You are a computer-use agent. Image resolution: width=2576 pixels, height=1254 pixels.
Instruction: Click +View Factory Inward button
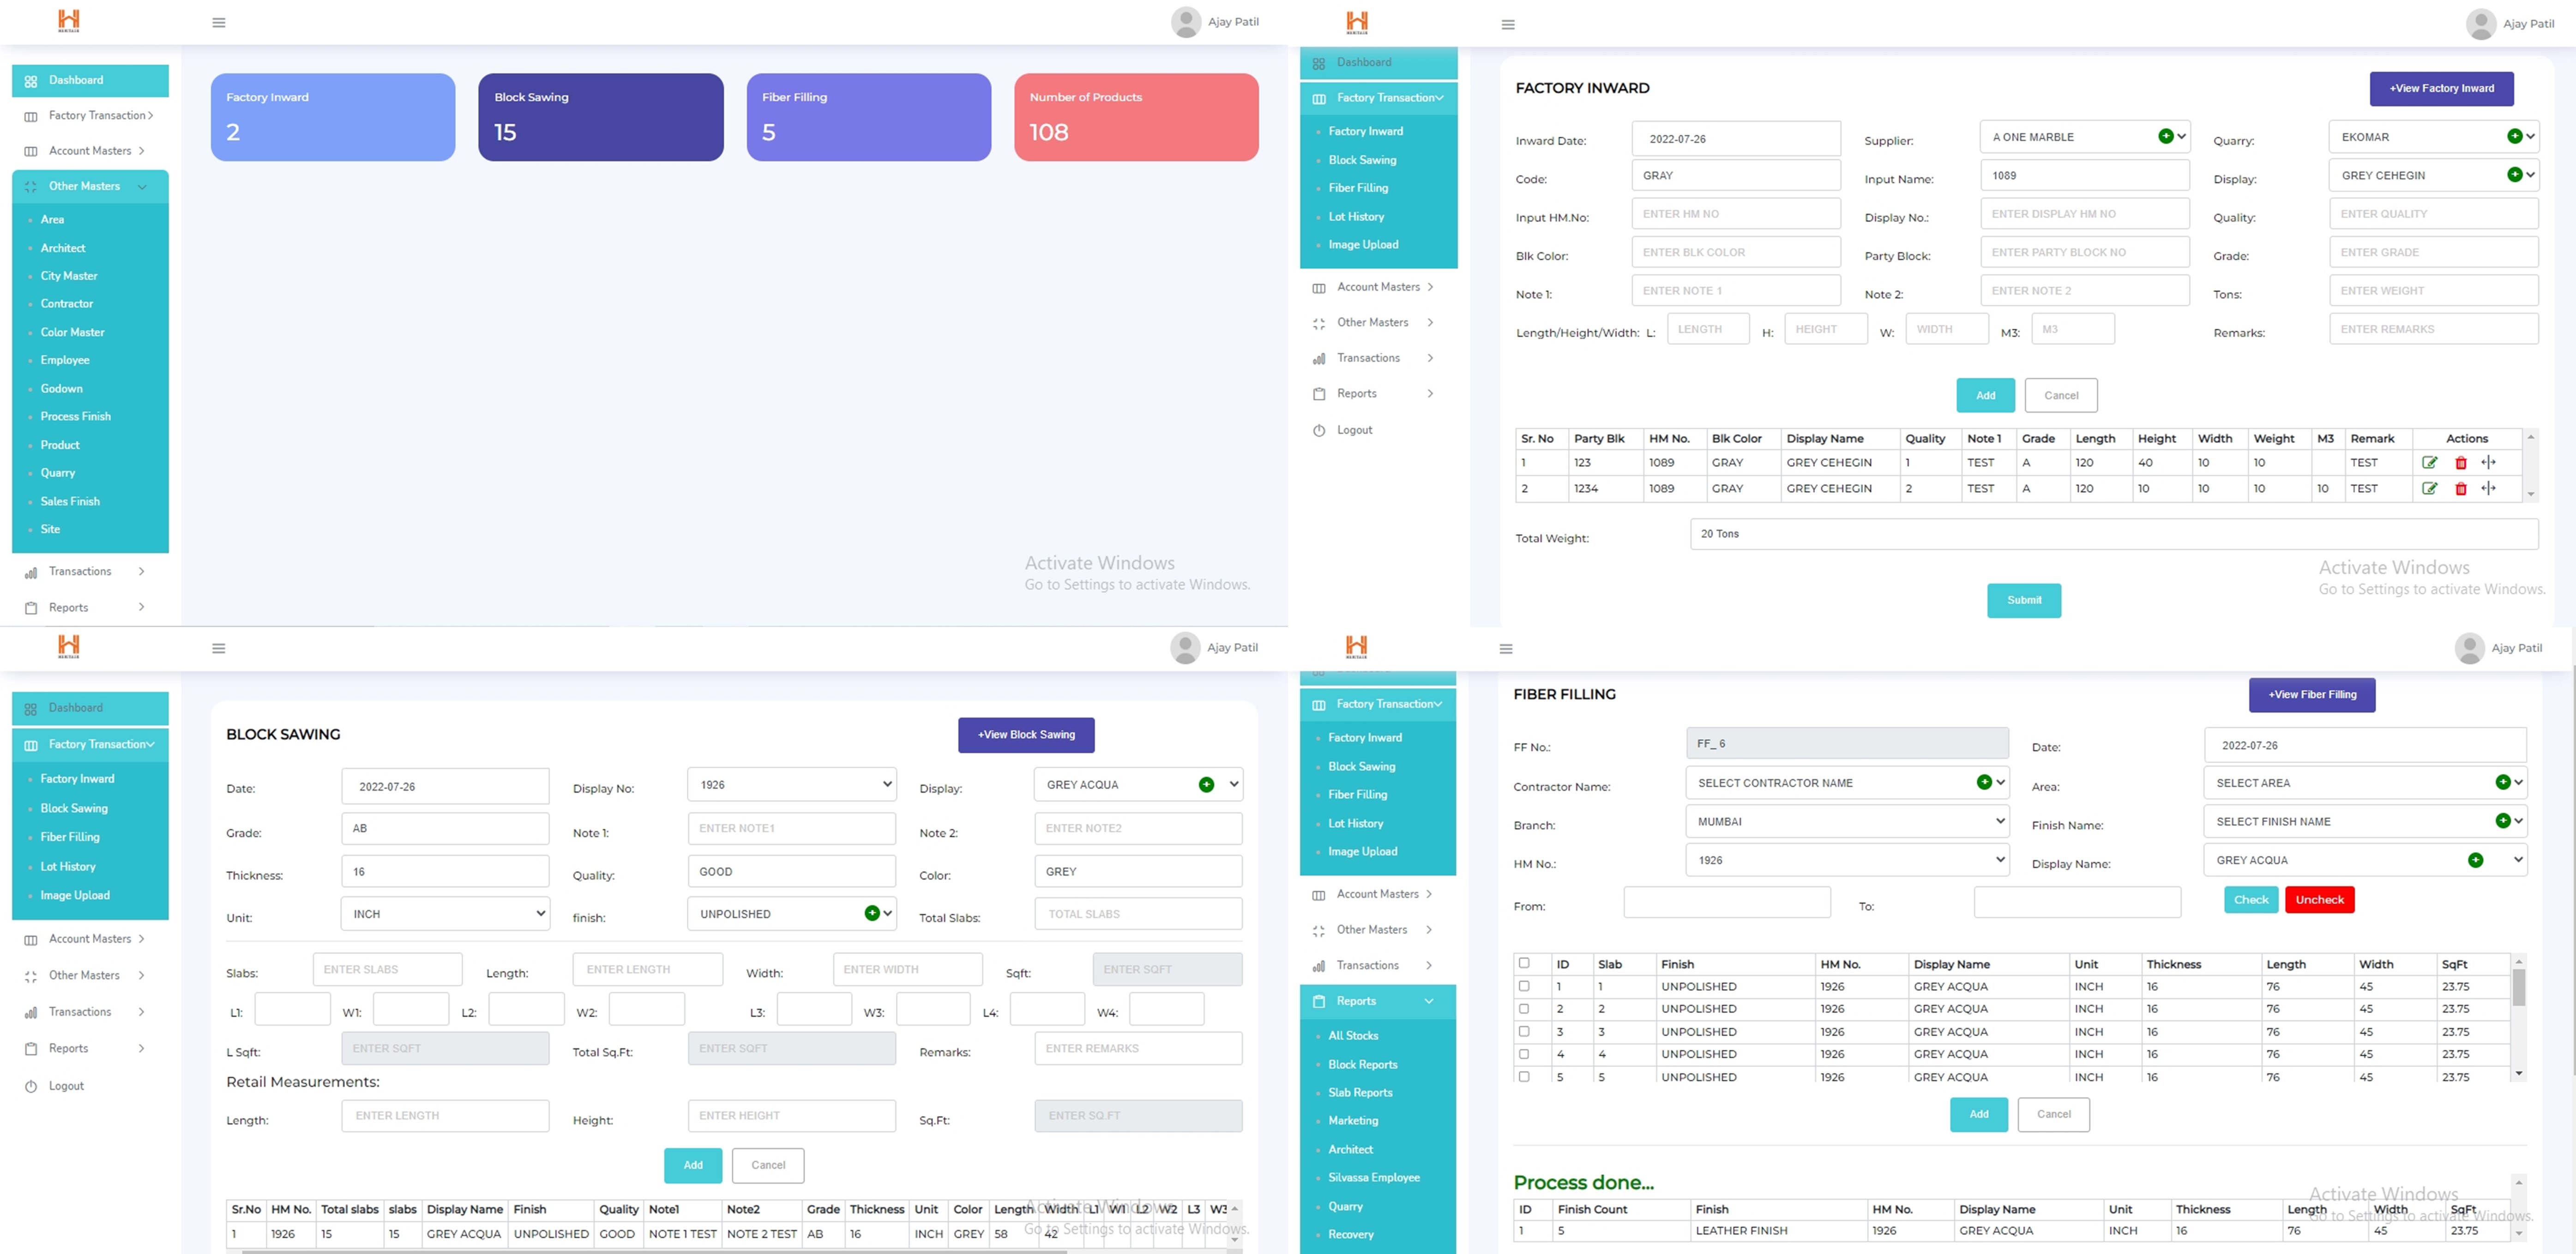coord(2441,88)
